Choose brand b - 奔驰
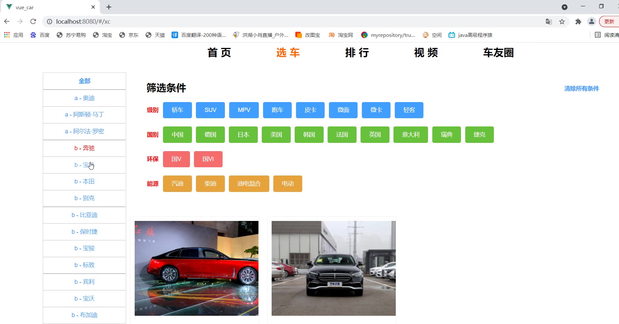Screen dimensions: 619x324 tap(84, 148)
